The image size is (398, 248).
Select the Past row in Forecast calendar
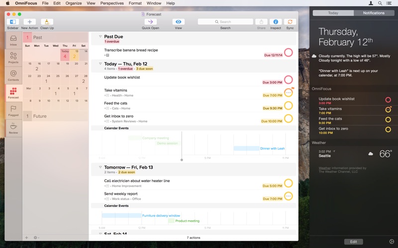tap(55, 38)
